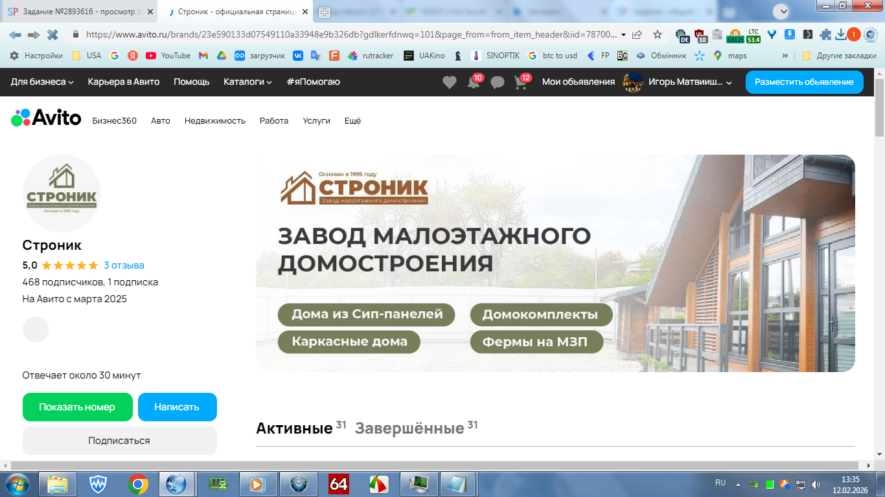Click Написать button

tap(177, 407)
